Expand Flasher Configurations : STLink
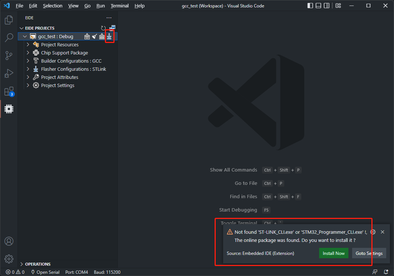Viewport: 394px width, 276px height. click(27, 69)
